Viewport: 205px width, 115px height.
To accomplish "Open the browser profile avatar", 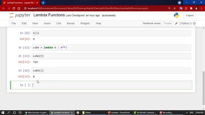I will click(196, 8).
